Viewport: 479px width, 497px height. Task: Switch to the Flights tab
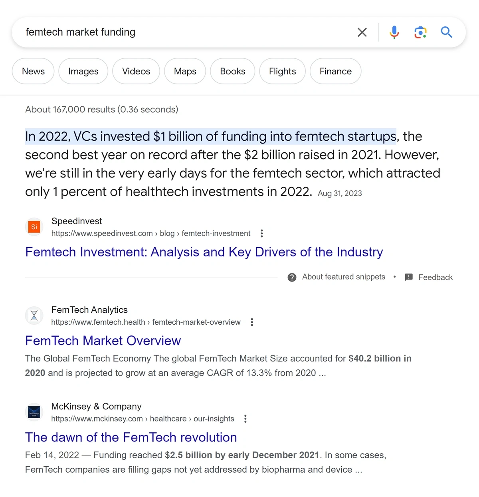(x=283, y=71)
